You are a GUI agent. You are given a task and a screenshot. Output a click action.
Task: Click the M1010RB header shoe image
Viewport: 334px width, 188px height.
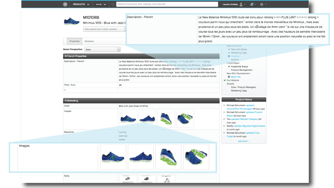[x=71, y=21]
